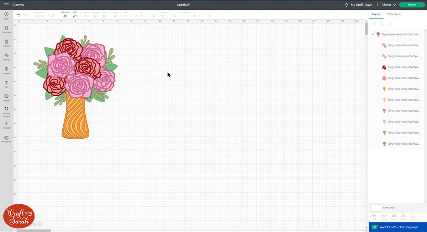Click the Operation line color swatch

pyautogui.click(x=53, y=16)
